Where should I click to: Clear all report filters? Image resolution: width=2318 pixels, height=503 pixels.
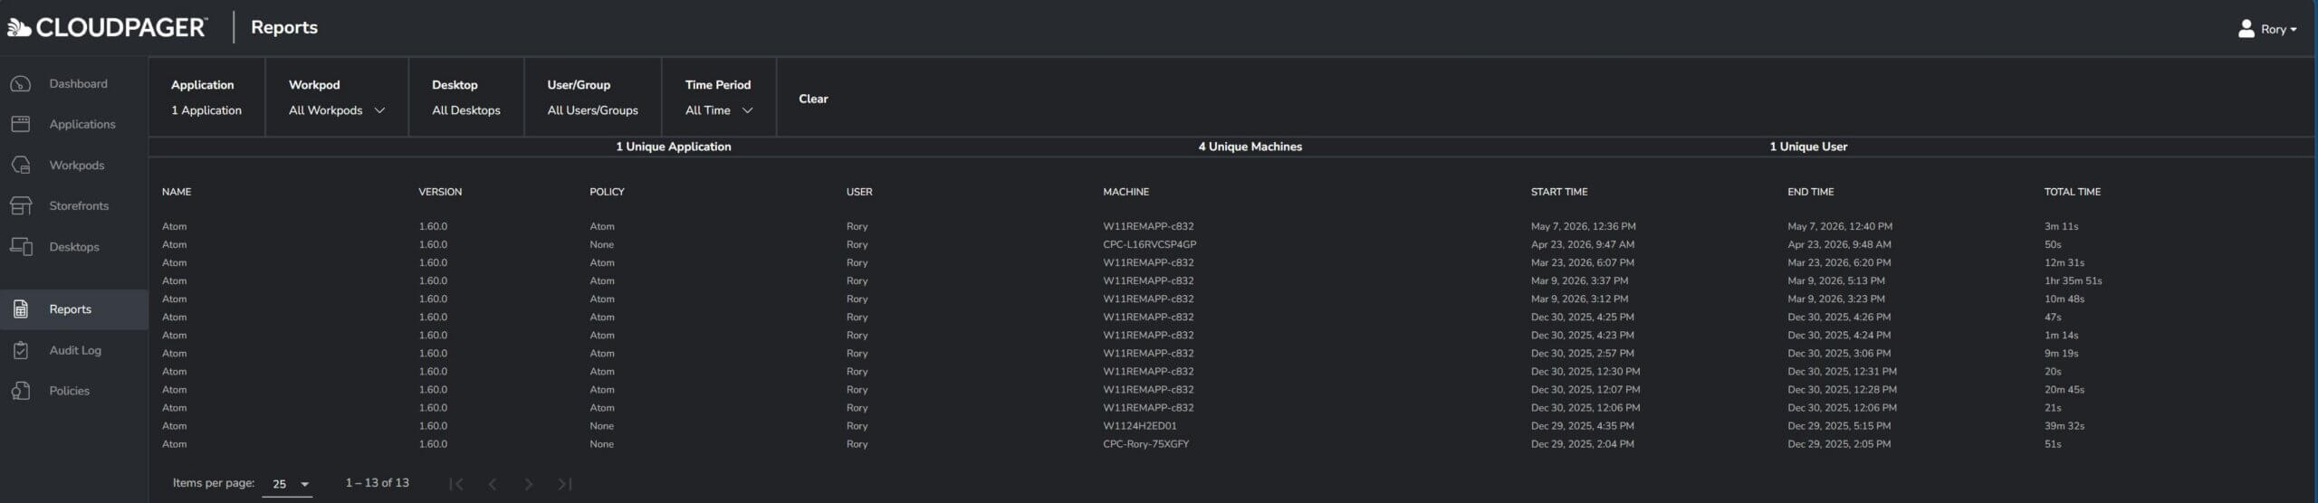(x=813, y=99)
